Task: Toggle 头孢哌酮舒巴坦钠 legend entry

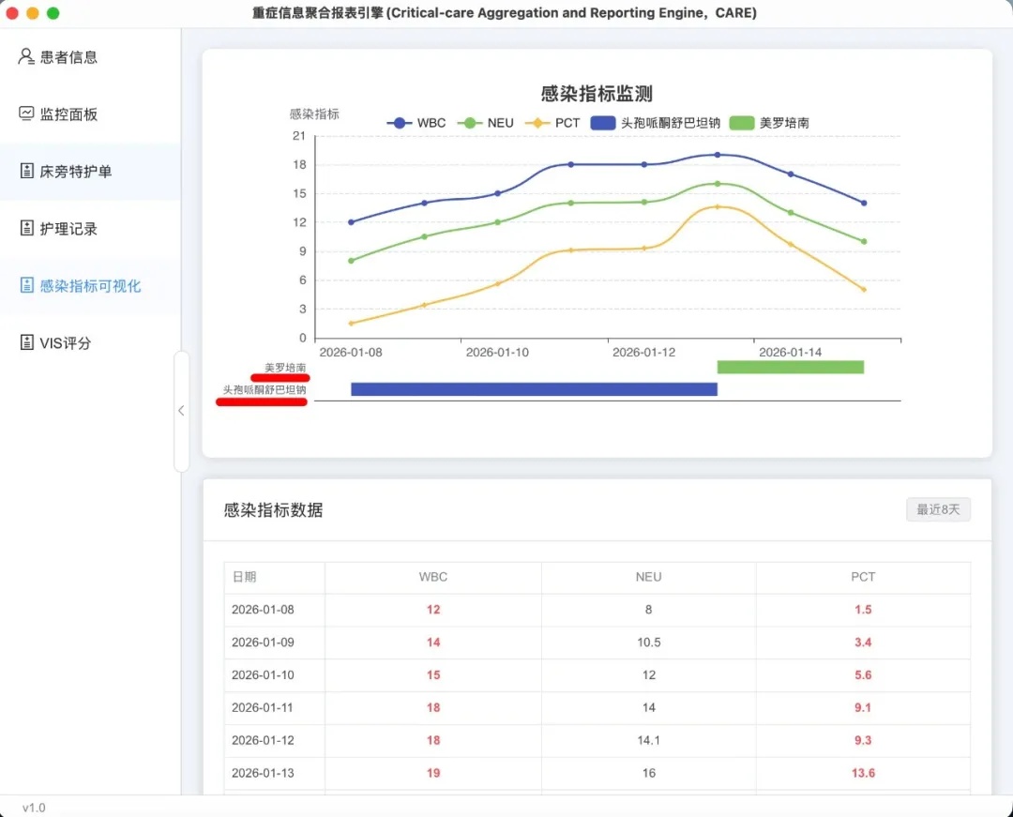Action: point(656,123)
